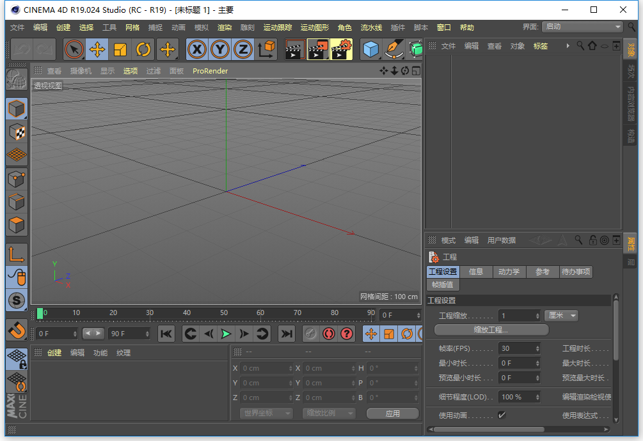Toggle 使用动画 checkbox
The width and height of the screenshot is (643, 441).
pos(502,415)
